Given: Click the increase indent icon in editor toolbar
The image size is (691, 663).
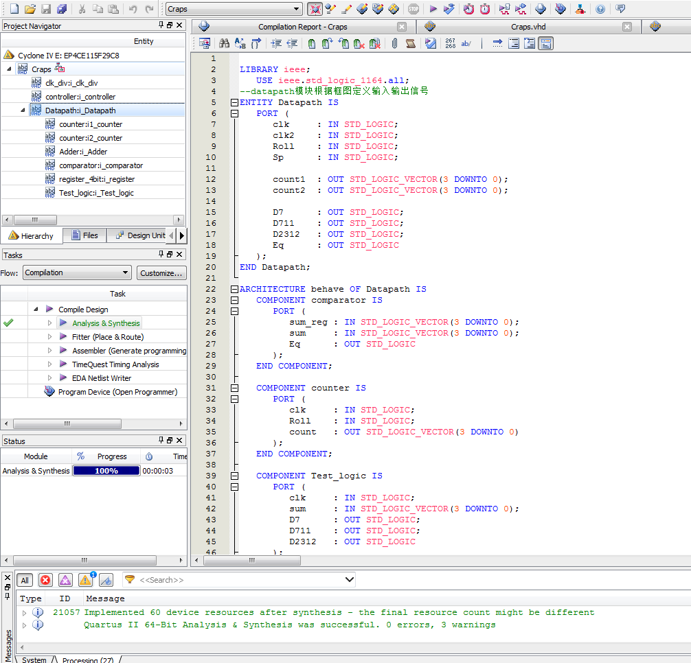Looking at the screenshot, I should 276,43.
